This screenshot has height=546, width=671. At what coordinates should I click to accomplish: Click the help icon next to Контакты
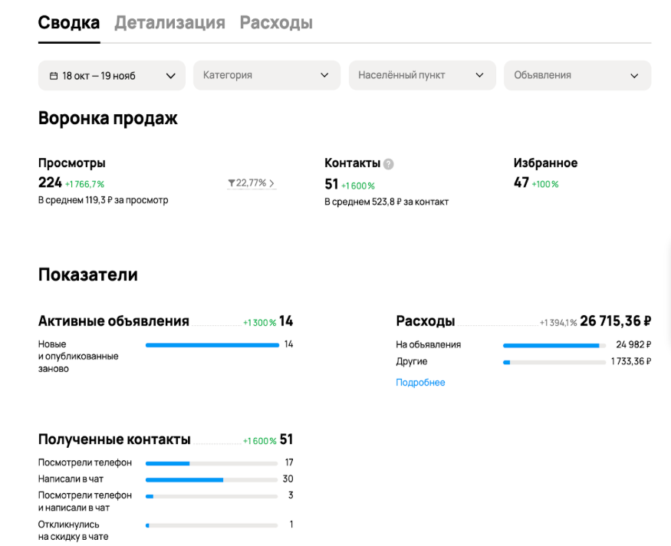point(389,164)
